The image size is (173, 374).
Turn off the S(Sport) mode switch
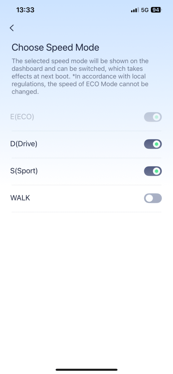tap(153, 171)
